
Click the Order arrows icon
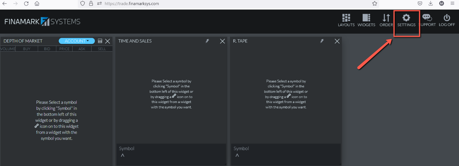click(386, 18)
